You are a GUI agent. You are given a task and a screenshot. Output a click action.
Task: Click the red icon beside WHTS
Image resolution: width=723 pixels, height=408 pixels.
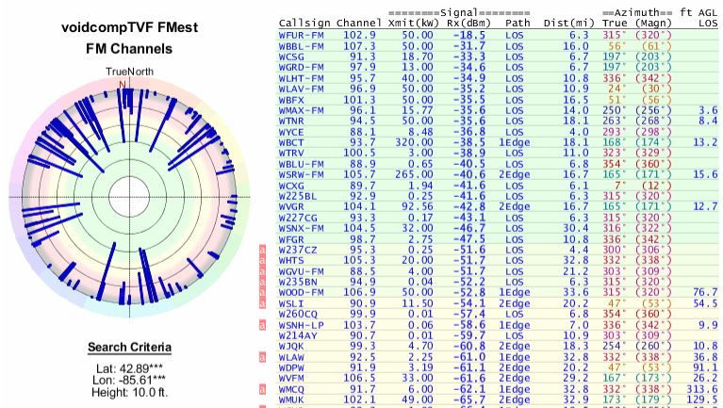[x=264, y=259]
